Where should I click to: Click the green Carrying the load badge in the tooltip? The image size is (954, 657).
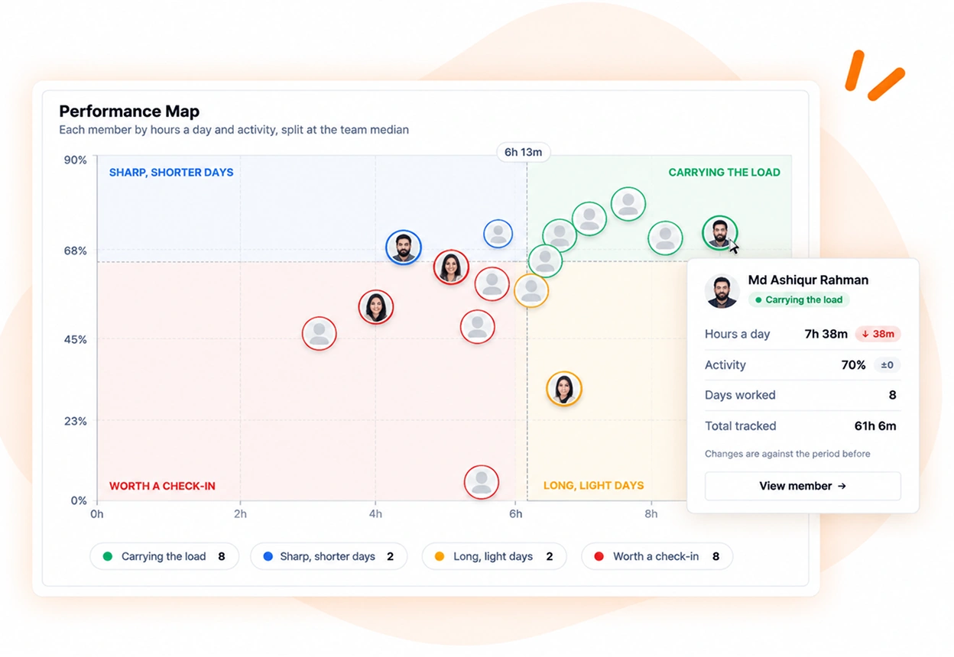(x=799, y=300)
